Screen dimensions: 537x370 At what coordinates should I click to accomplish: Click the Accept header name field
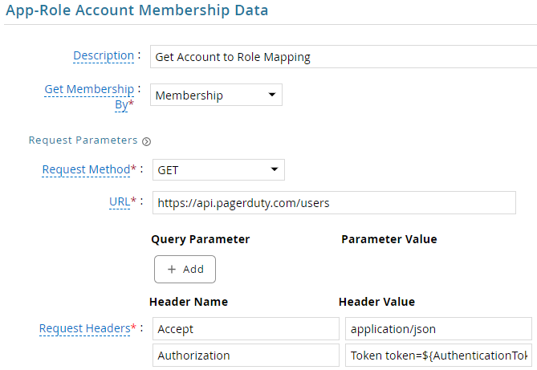246,329
